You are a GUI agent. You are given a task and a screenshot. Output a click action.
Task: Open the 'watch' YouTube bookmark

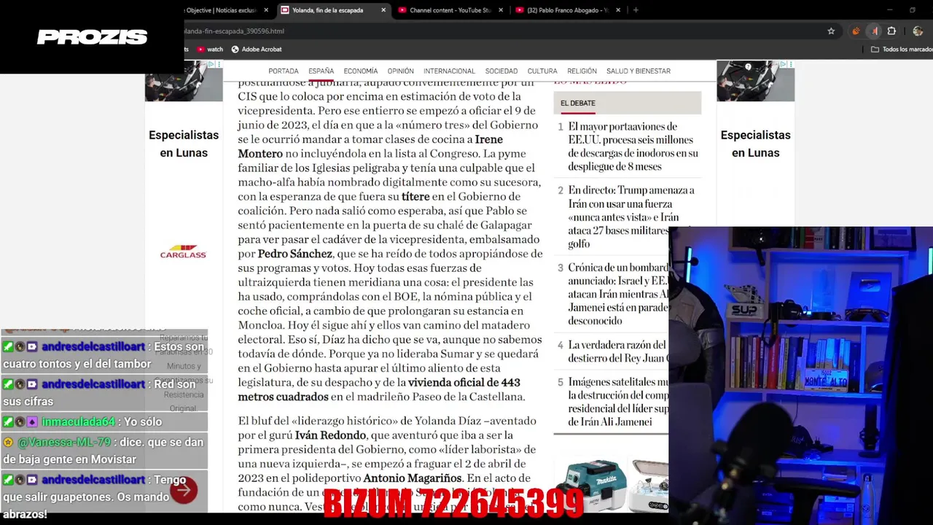(x=210, y=50)
